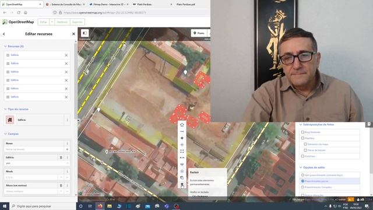Screen dimensions: 373x210
Task: Open File Explorer from the taskbar
Action: coord(110,206)
